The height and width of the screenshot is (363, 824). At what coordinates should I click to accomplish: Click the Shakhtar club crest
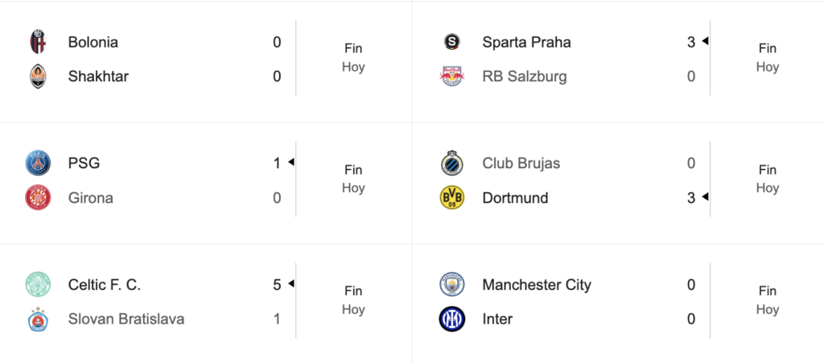tap(38, 76)
